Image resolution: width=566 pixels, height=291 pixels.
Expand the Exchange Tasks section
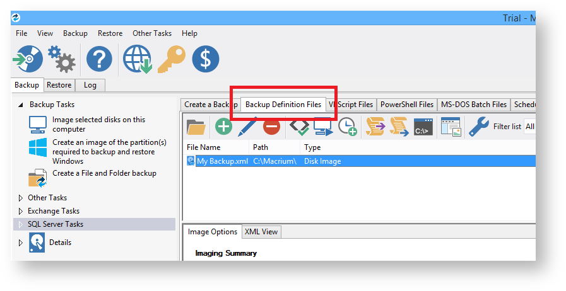[20, 211]
